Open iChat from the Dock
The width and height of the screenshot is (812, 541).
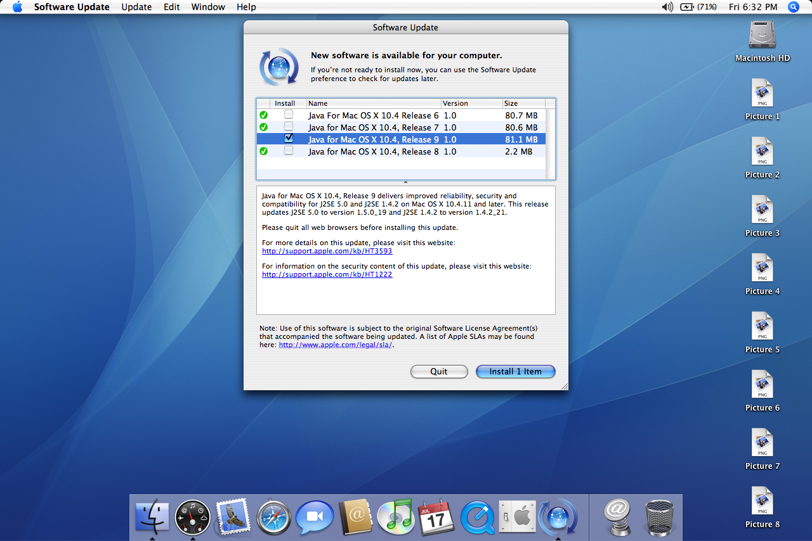point(315,517)
